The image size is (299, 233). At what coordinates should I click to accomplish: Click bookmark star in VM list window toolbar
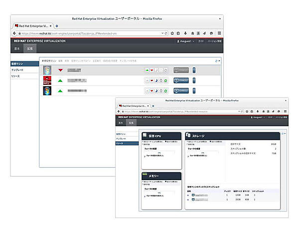tap(172, 33)
